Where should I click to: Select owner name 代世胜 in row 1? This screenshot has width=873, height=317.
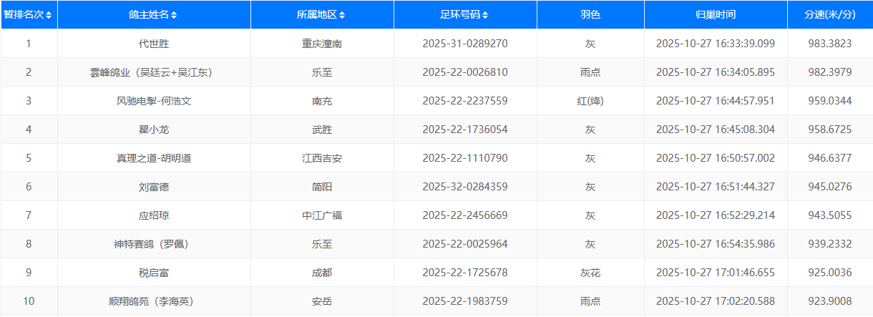pyautogui.click(x=154, y=44)
